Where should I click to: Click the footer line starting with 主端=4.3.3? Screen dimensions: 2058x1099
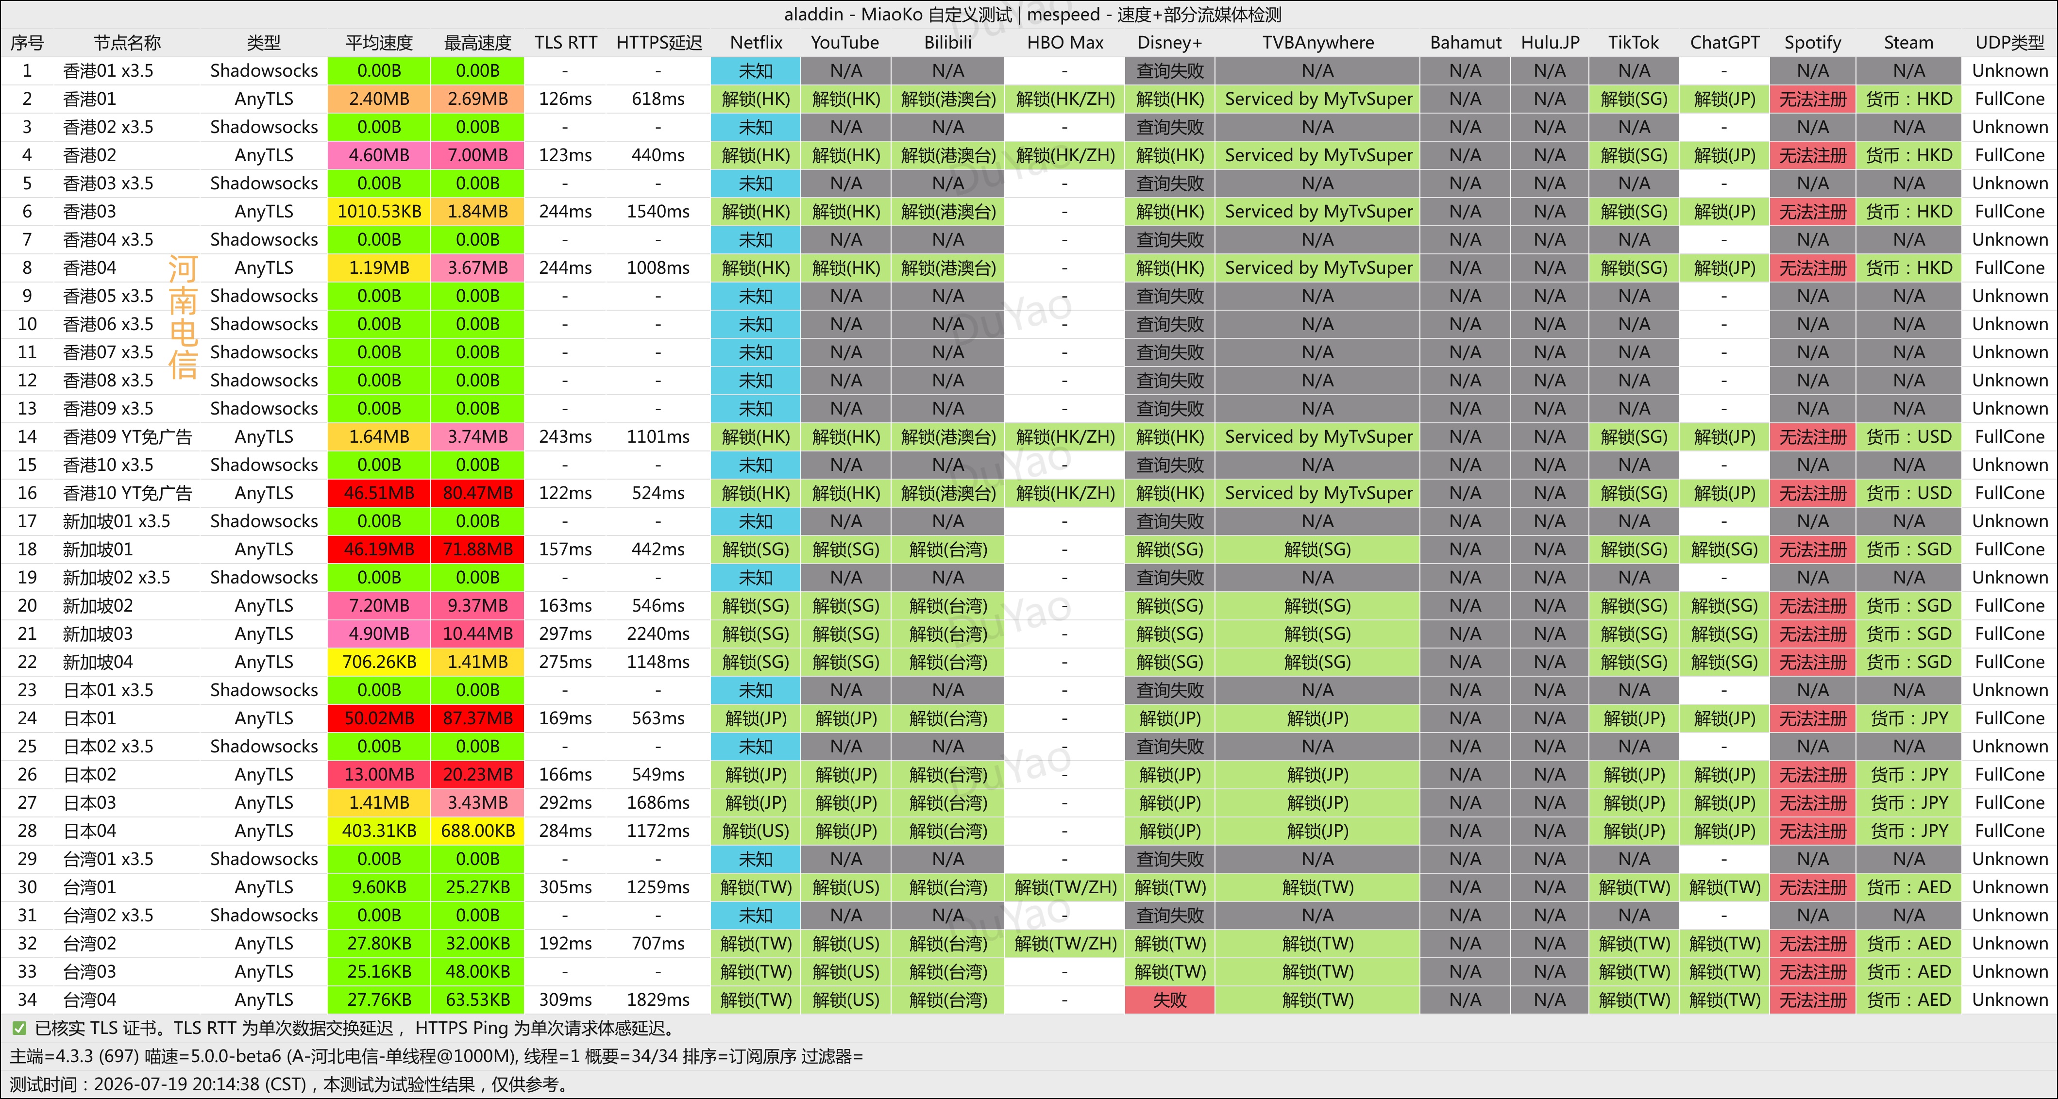point(436,1057)
